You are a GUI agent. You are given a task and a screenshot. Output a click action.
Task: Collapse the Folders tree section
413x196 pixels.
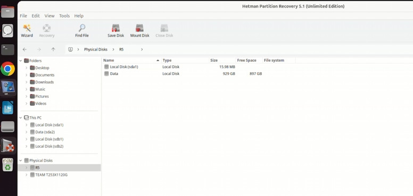tap(21, 61)
